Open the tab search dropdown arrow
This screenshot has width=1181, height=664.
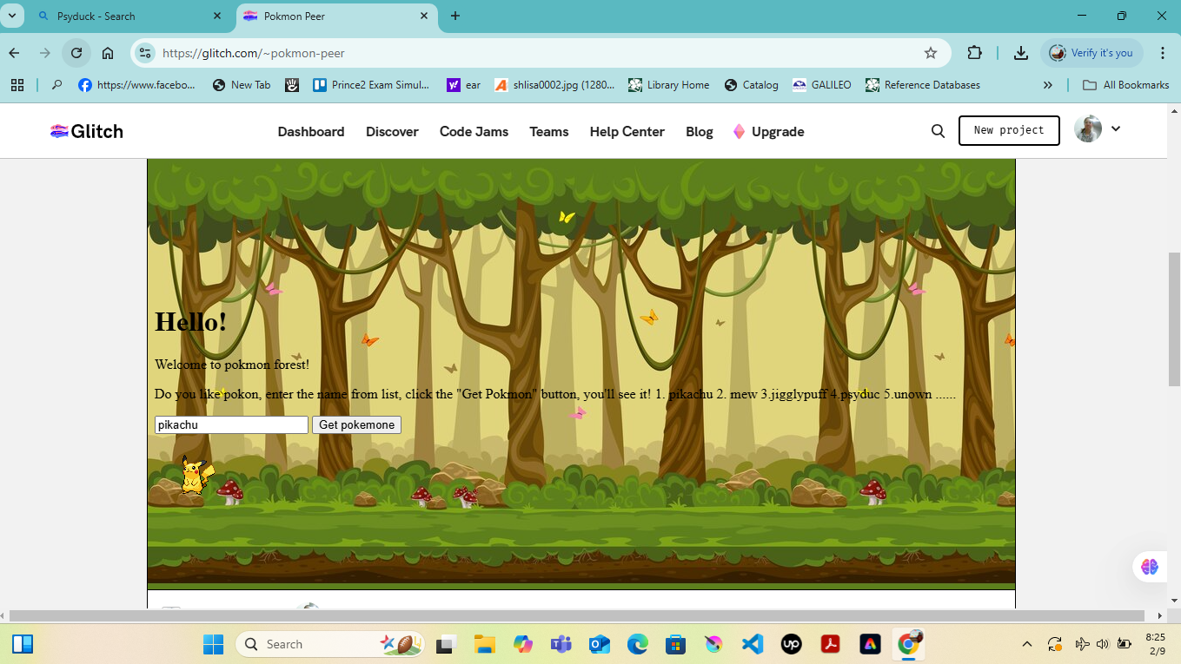[11, 16]
